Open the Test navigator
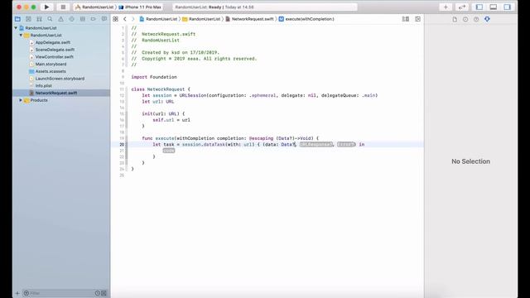The image size is (530, 298). pos(72,19)
